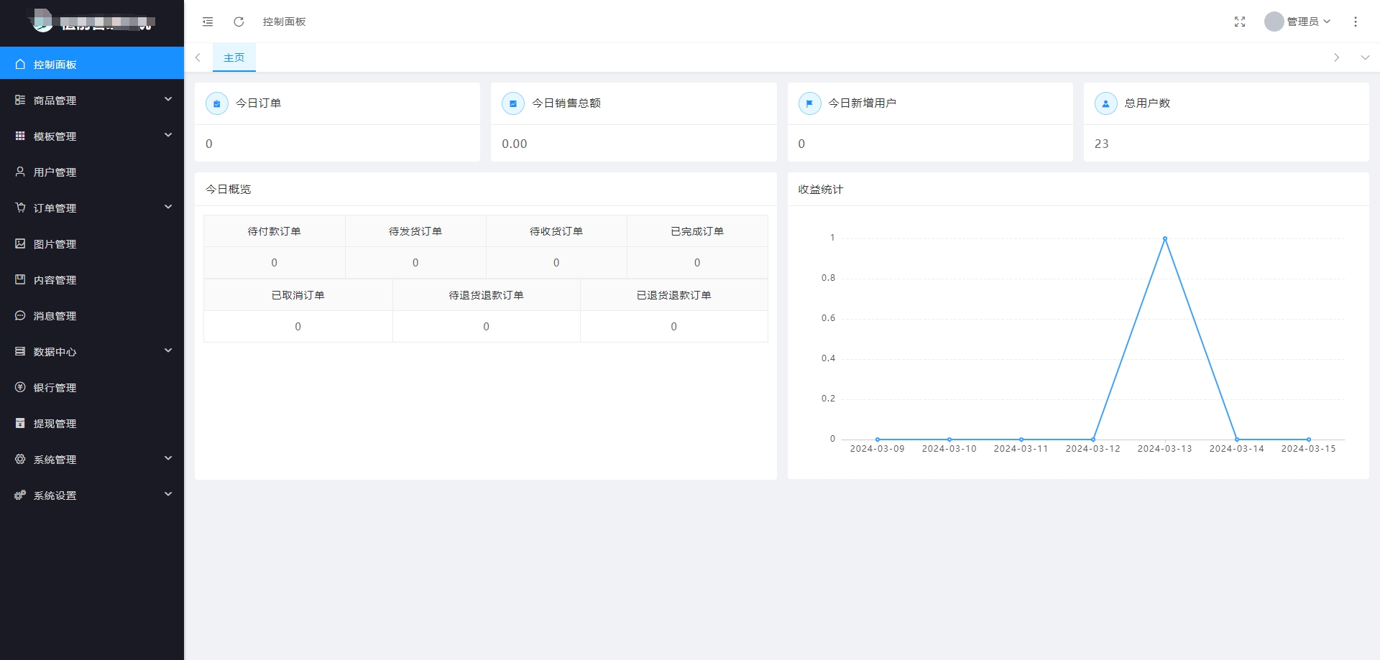1380x660 pixels.
Task: Expand the 模板管理 submenu arrow
Action: [168, 135]
